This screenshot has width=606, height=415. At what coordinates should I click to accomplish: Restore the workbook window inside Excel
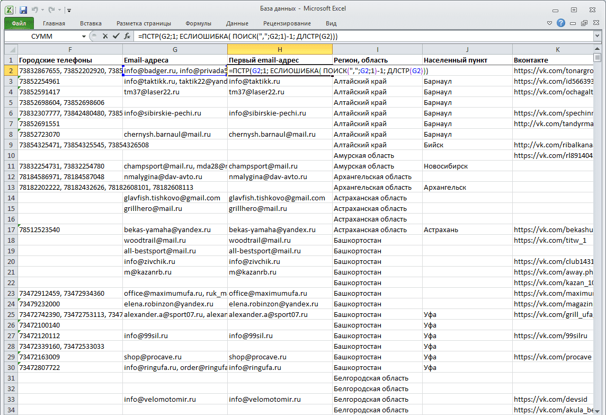point(584,23)
